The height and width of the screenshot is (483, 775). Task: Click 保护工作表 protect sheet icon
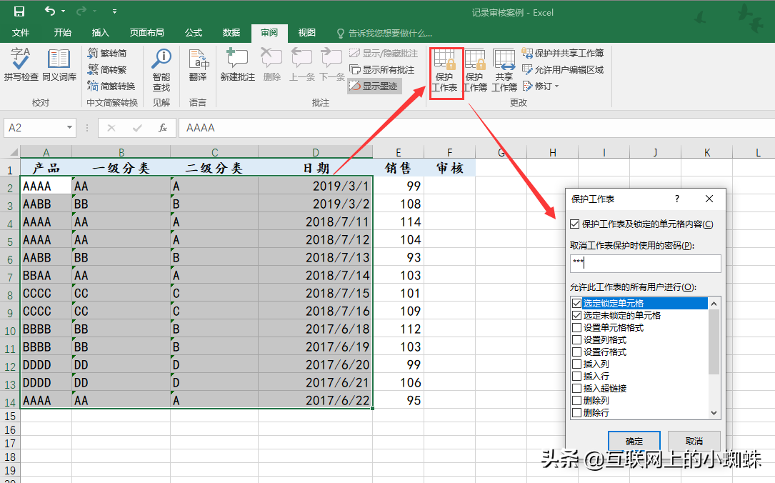[x=446, y=71]
